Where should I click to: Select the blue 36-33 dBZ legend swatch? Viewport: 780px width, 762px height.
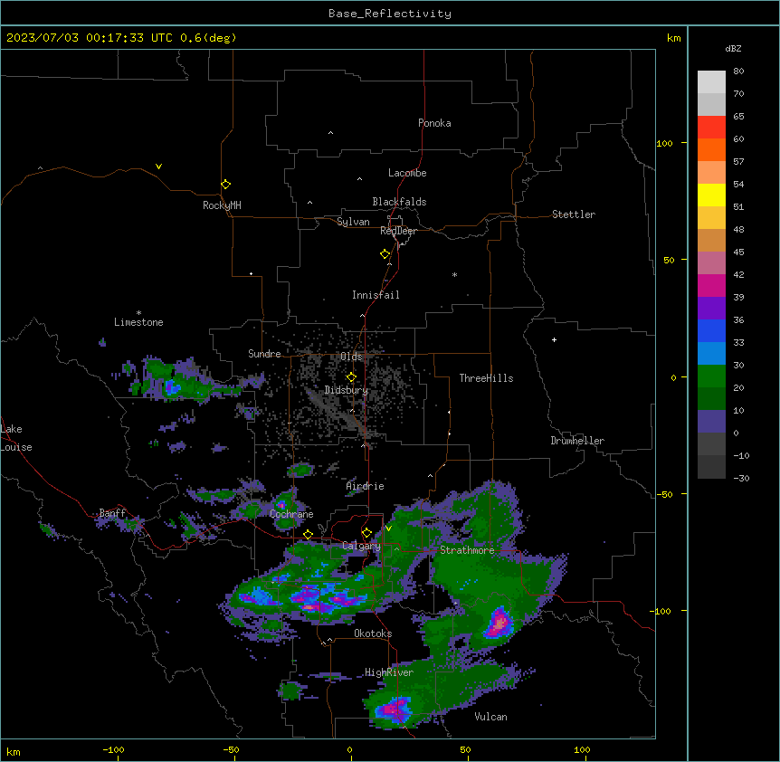(x=711, y=331)
